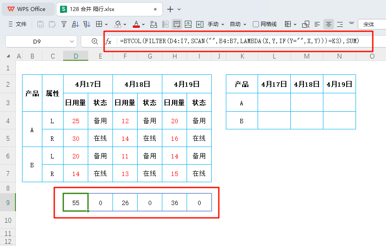Click the upward arrow export icon
The height and width of the screenshot is (246, 386).
pyautogui.click(x=188, y=24)
